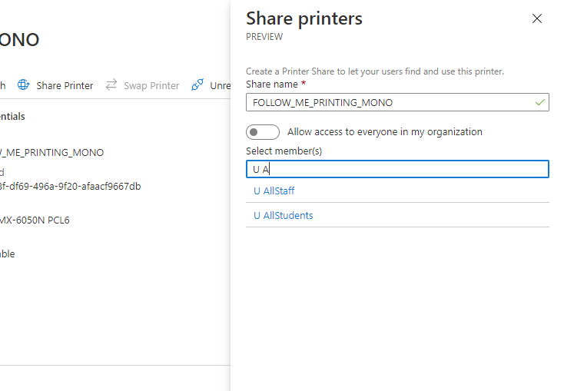Click the Swap Printer toolbar label
564x391 pixels.
click(151, 85)
